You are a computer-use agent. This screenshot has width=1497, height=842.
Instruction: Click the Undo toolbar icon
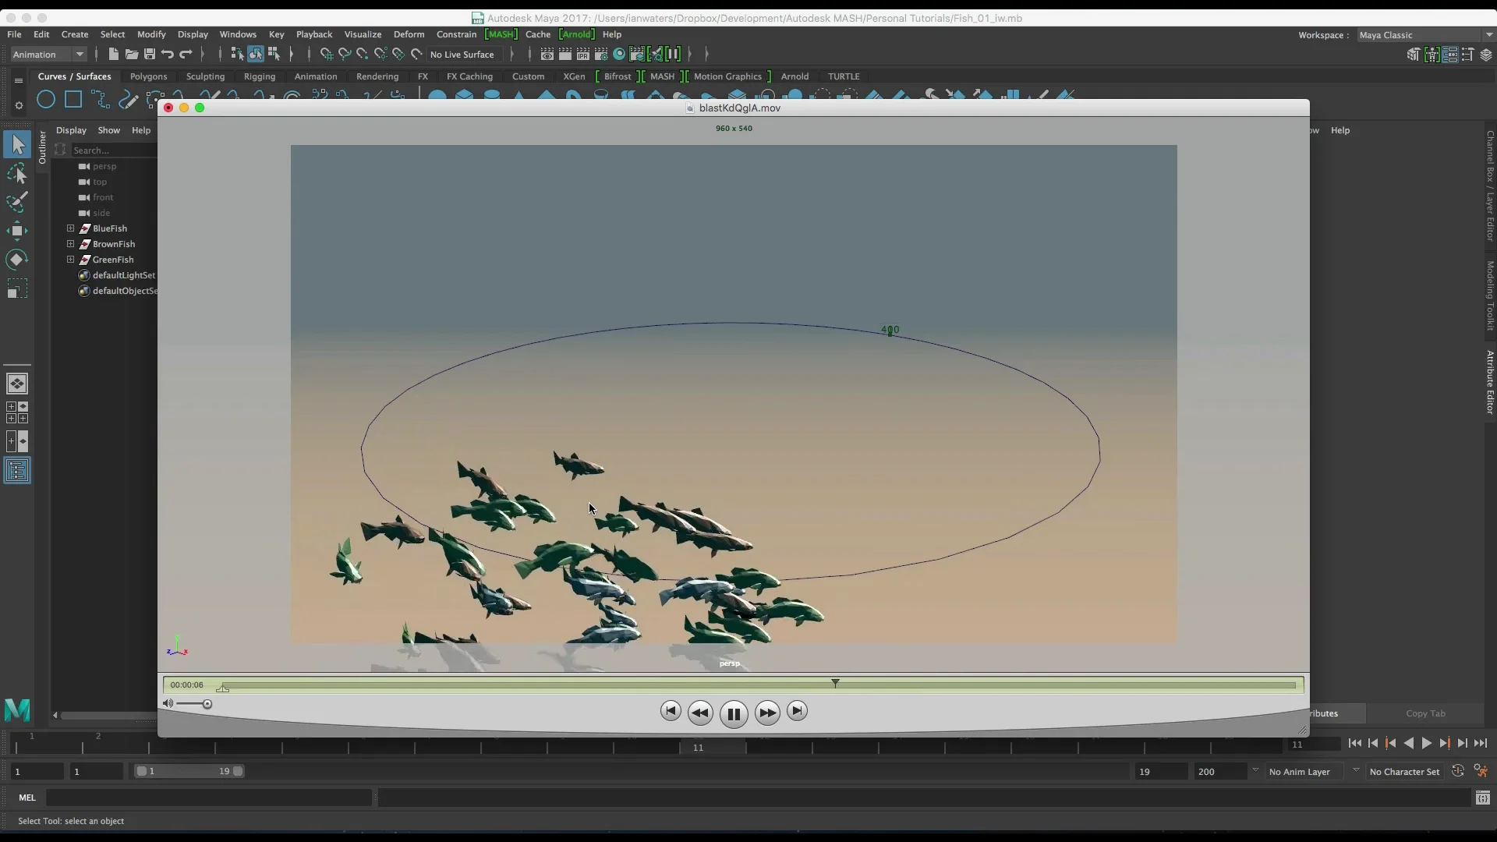click(x=168, y=54)
